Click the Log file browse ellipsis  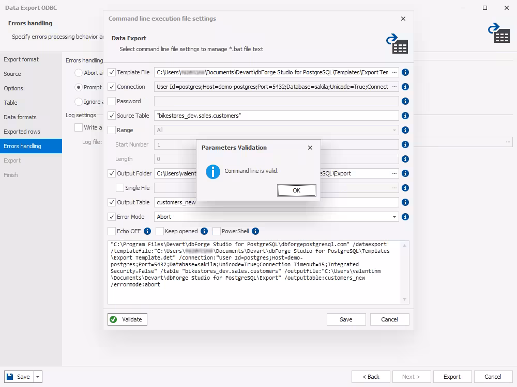[x=508, y=142]
